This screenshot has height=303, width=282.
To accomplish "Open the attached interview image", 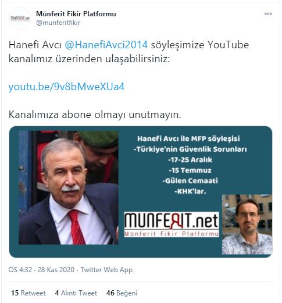I will tap(141, 192).
